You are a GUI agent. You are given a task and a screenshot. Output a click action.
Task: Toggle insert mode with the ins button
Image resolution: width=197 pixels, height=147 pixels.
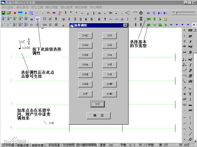click(44, 25)
